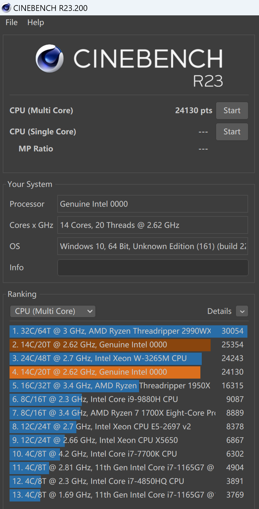Click the Processor field showing Genuine Intel 0000
Image resolution: width=259 pixels, height=509 pixels.
tap(152, 204)
